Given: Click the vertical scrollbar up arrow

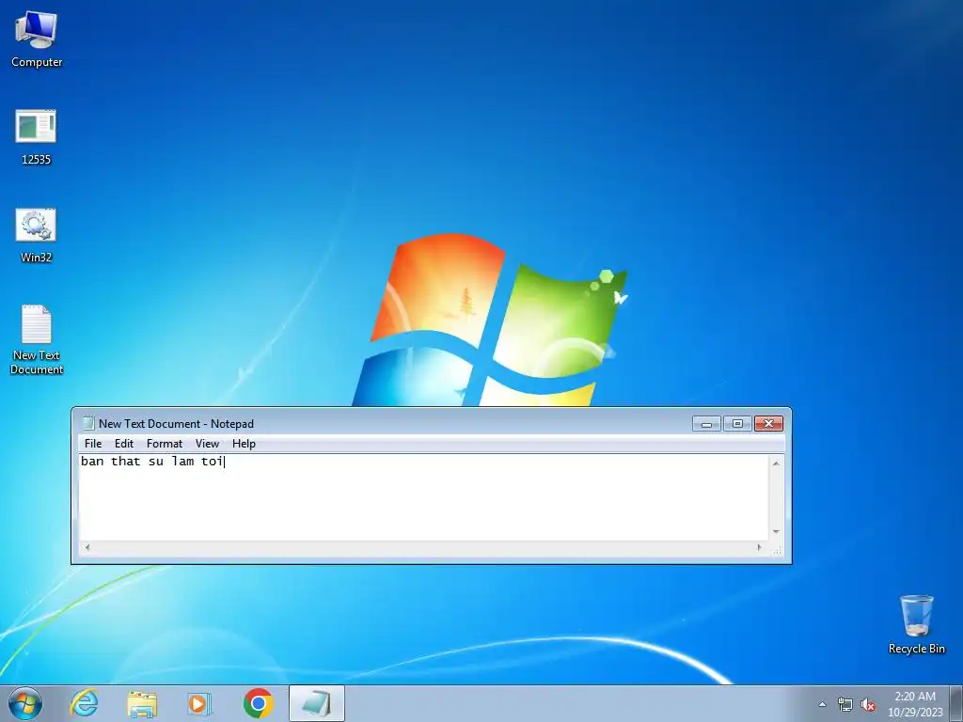Looking at the screenshot, I should (x=776, y=463).
